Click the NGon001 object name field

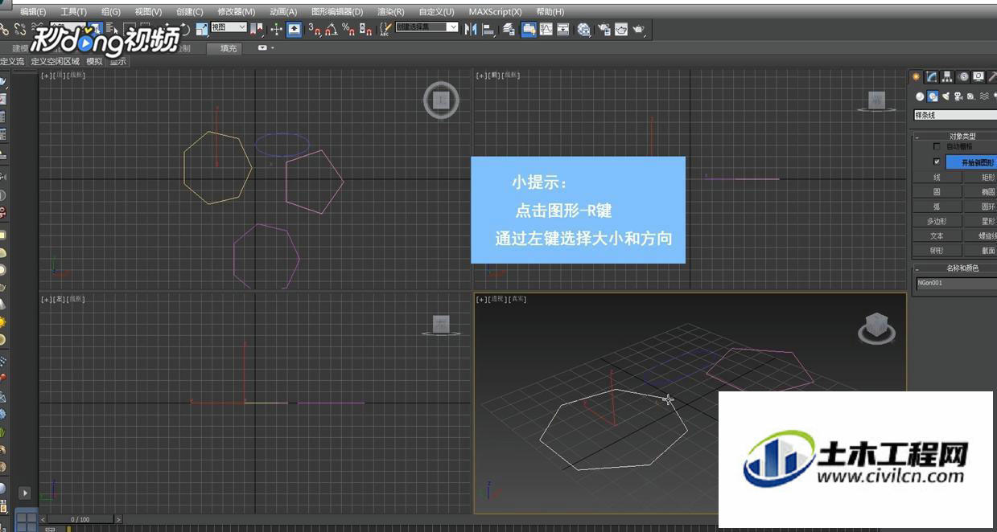(957, 284)
